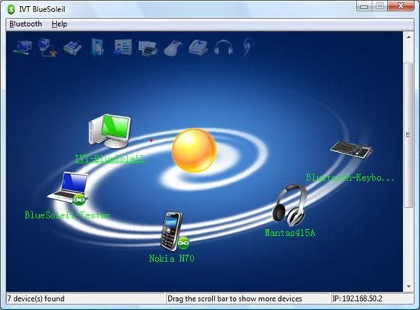Select the Bluetooth keyboard device icon
420x310 pixels.
pos(351,150)
